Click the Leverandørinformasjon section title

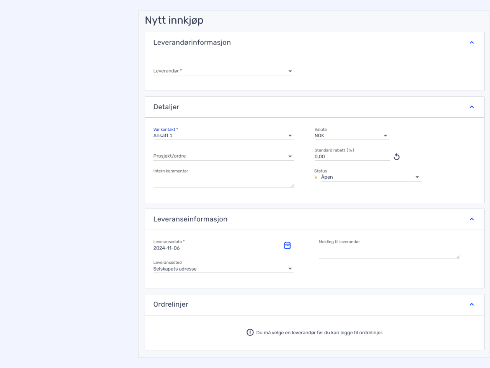click(x=192, y=43)
